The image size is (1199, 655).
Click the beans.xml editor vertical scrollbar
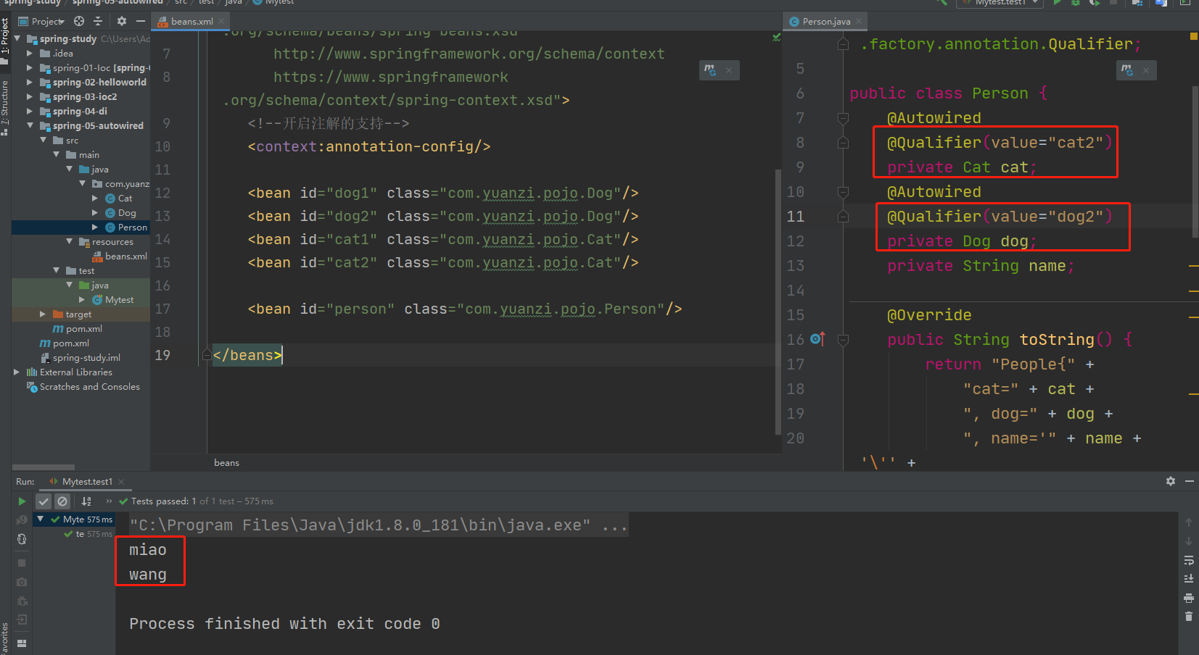pos(778,301)
